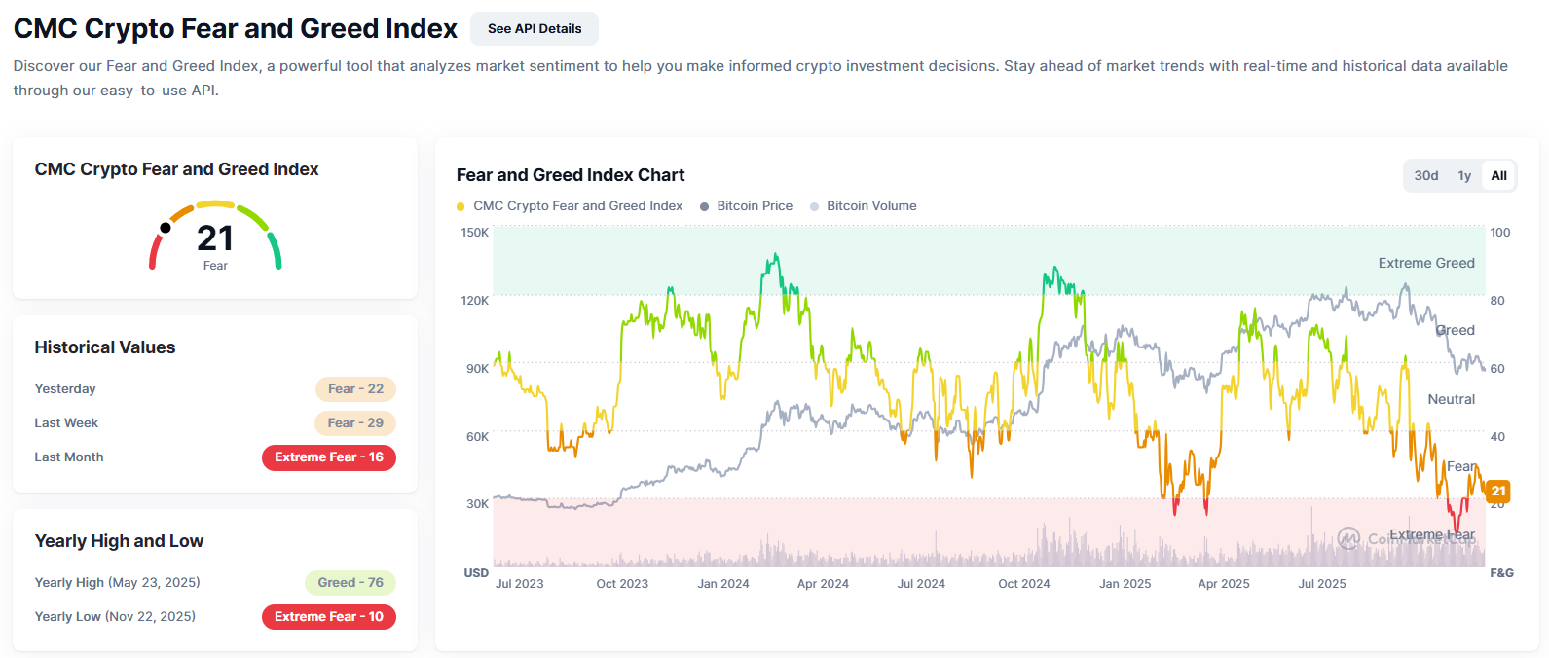Click the Last Week Fear - 29 badge
This screenshot has height=658, width=1549.
click(x=355, y=423)
